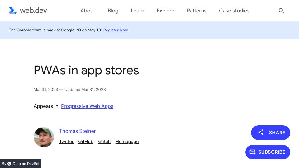Click the web.dev logo icon
Viewport: 299px width, 168px height.
tap(12, 10)
